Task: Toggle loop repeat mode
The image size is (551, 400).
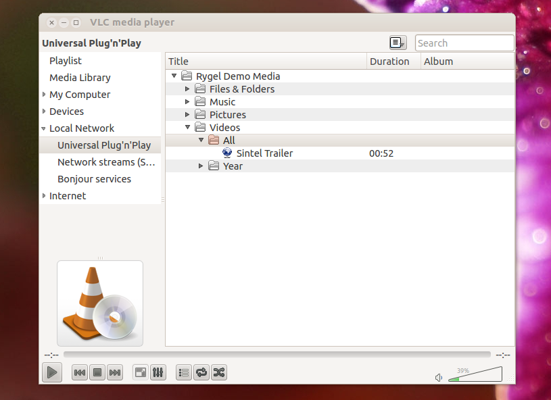Action: 201,372
